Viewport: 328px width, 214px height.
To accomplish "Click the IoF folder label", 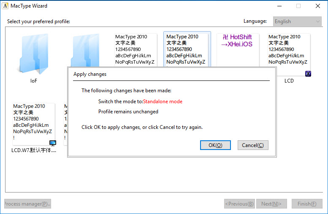I will point(34,81).
